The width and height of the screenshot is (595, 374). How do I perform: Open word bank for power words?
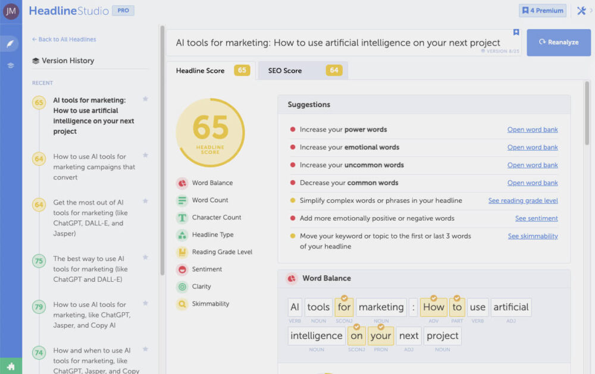(x=532, y=129)
